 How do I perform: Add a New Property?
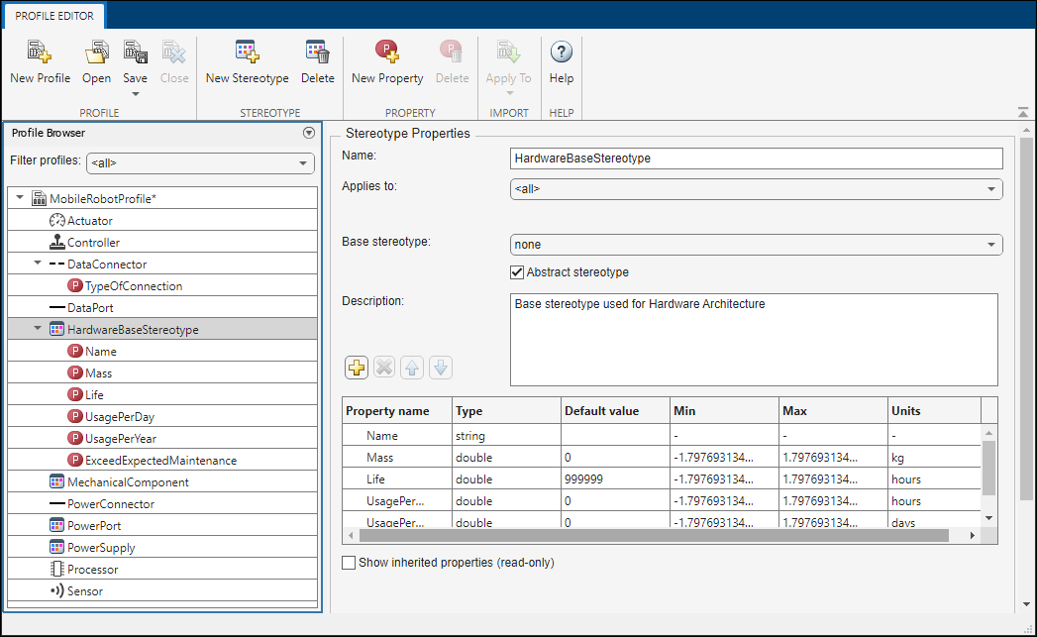click(x=386, y=59)
